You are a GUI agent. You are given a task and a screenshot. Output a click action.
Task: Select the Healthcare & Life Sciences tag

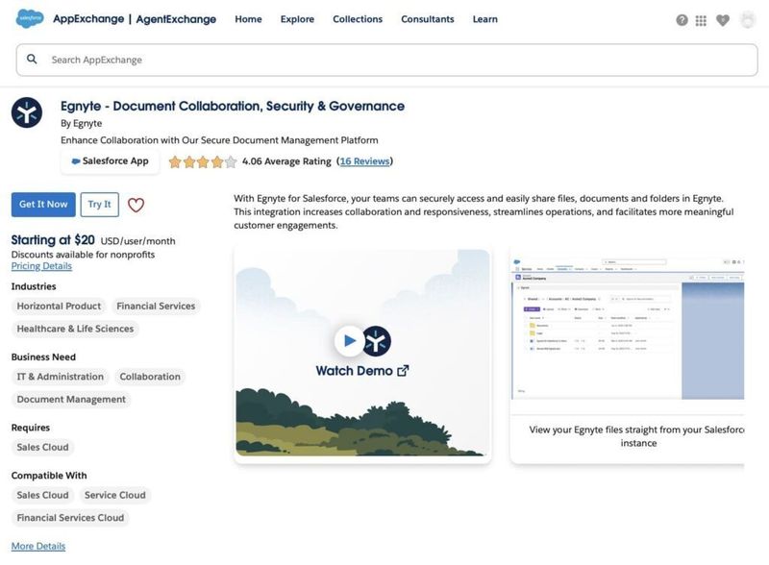pos(75,329)
